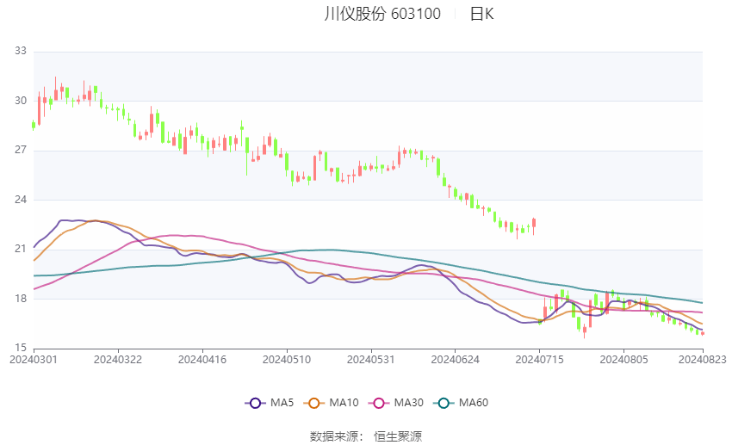732x445 pixels.
Task: Click the 川仪股份 603100 title
Action: (382, 14)
